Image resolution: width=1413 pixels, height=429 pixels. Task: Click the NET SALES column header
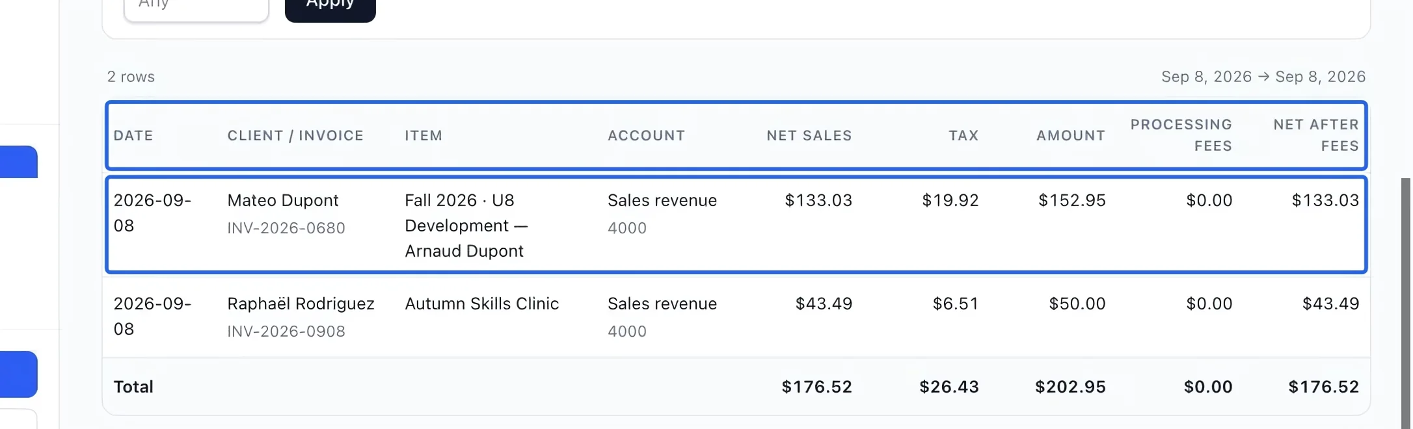(x=809, y=135)
